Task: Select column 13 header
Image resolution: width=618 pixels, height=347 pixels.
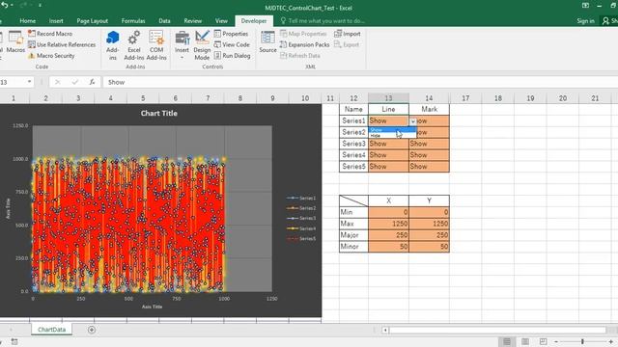Action: 388,98
